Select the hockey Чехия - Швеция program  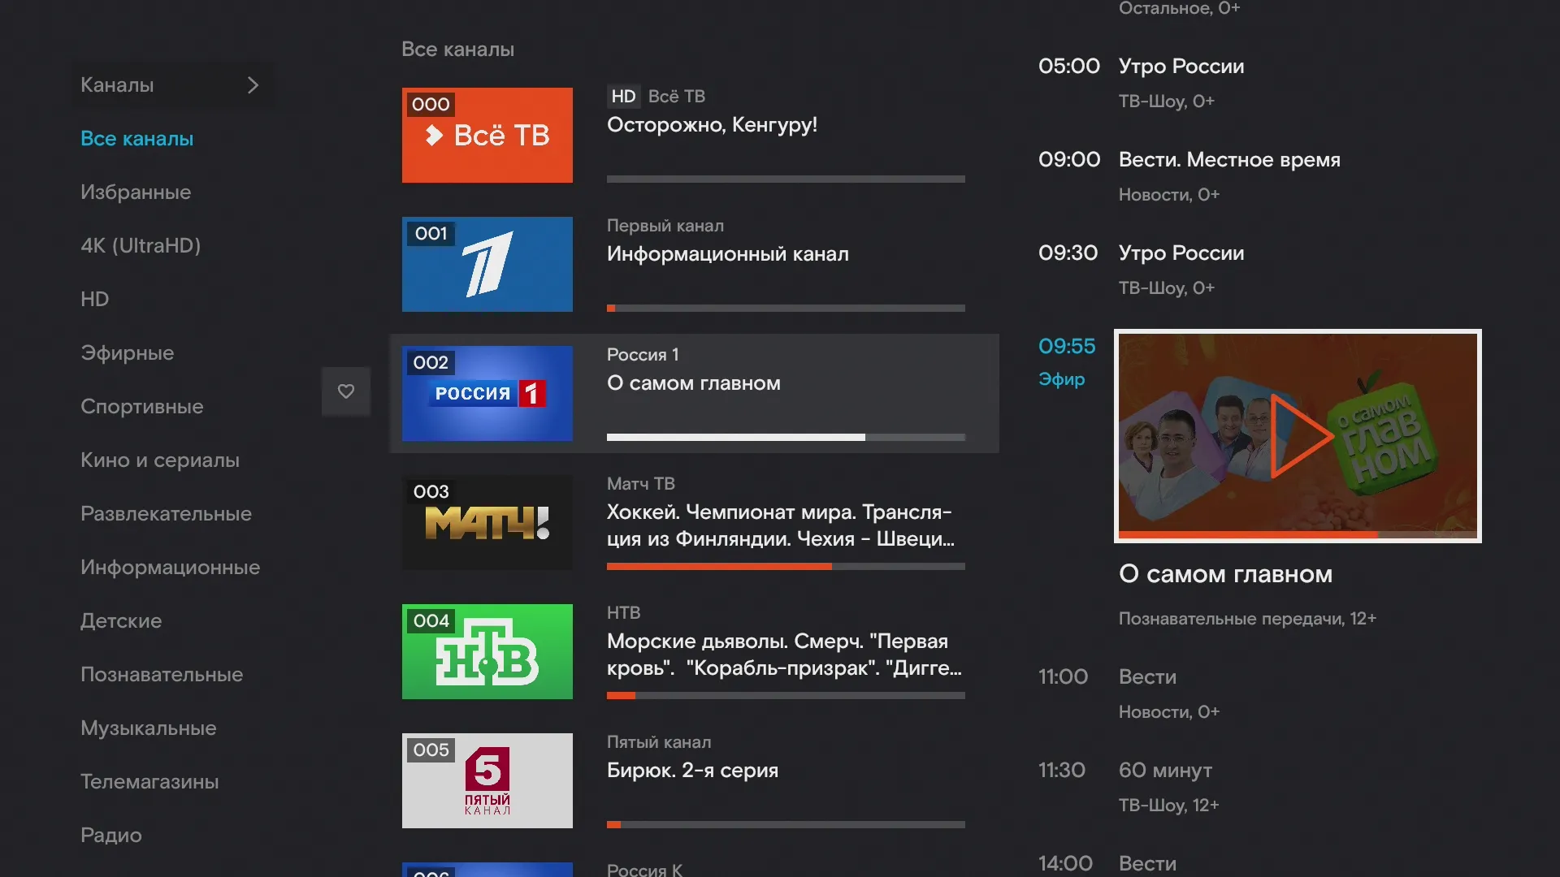[780, 525]
